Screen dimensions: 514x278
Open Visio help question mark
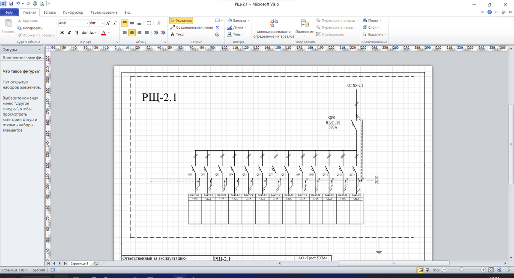(x=490, y=12)
